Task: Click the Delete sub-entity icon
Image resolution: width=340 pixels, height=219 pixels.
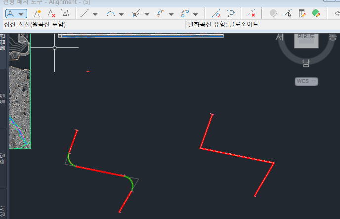Action: tap(252, 13)
